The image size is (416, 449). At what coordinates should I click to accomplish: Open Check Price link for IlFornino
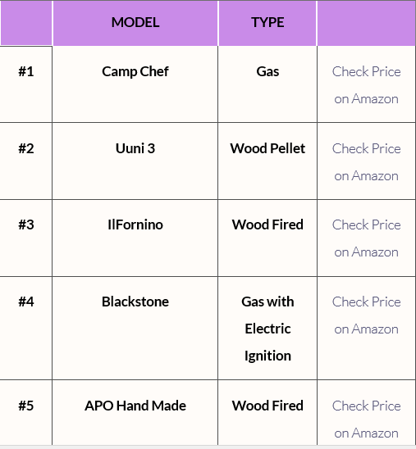point(366,238)
